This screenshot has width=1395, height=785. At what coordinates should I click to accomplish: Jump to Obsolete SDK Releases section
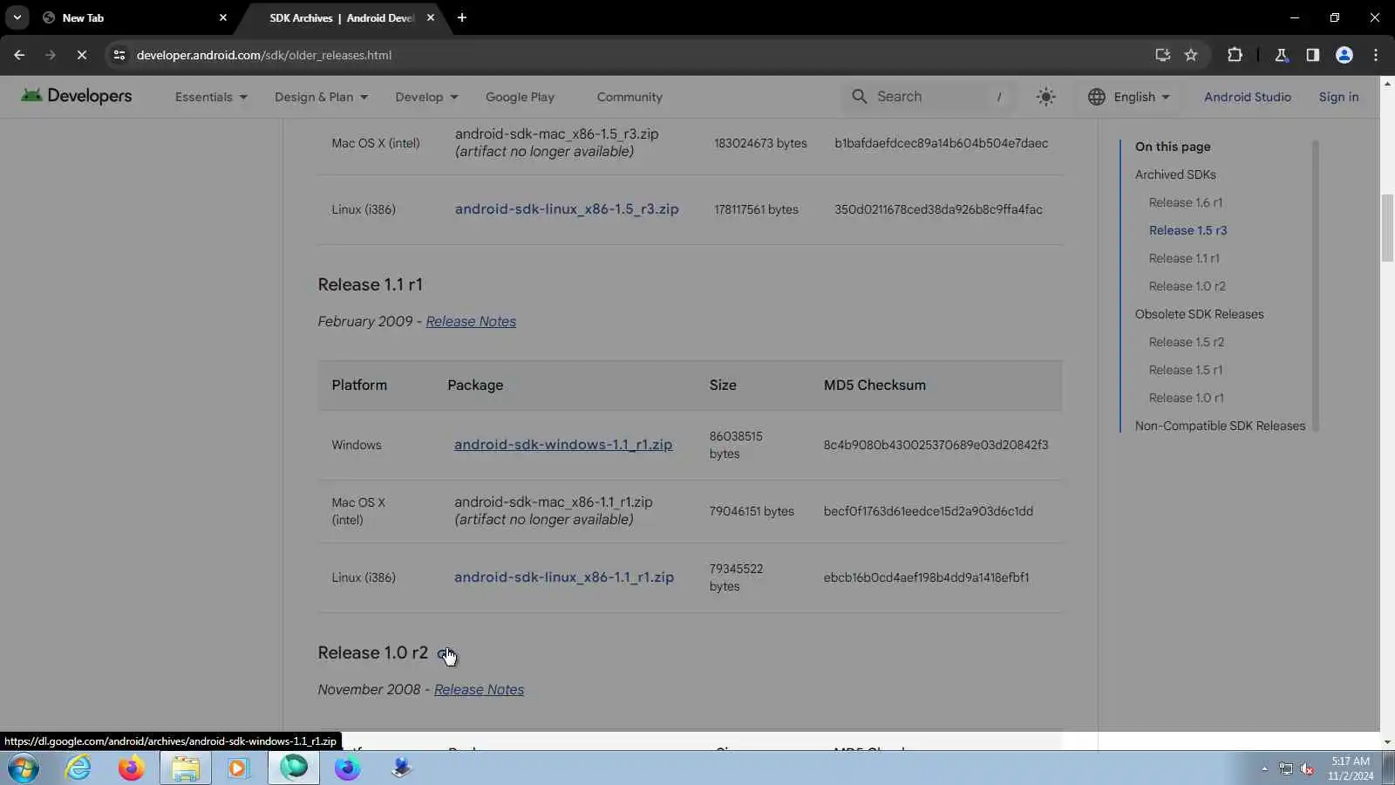click(1199, 314)
